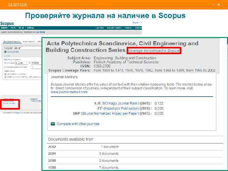Select the Published date range radio button
The height and width of the screenshot is (171, 228).
tap(5, 63)
